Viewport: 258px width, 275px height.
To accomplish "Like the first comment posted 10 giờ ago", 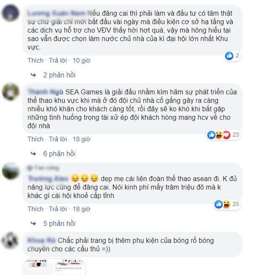I will [36, 60].
